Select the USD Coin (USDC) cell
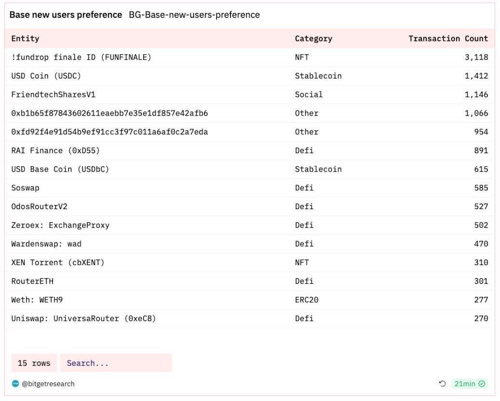 coord(46,76)
